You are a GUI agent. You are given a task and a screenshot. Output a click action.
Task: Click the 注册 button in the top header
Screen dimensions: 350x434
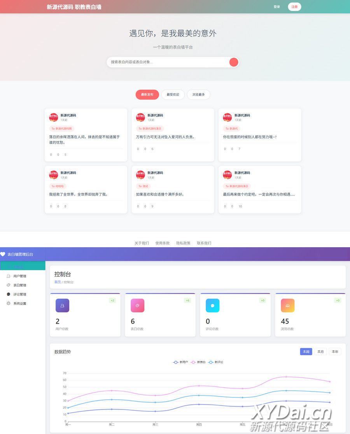[294, 7]
